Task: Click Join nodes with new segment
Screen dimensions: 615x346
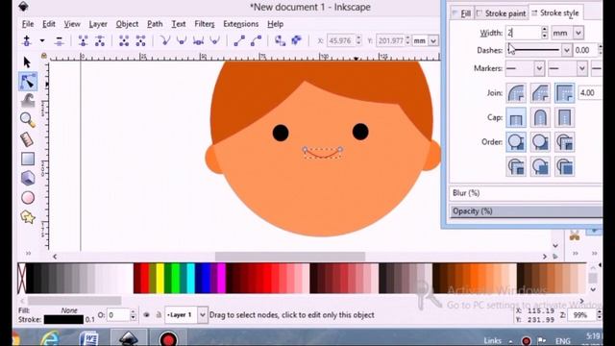Action: (124, 40)
